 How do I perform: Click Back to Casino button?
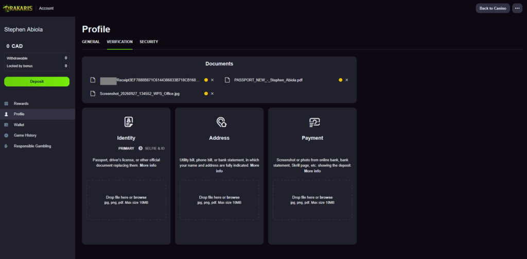click(x=493, y=8)
